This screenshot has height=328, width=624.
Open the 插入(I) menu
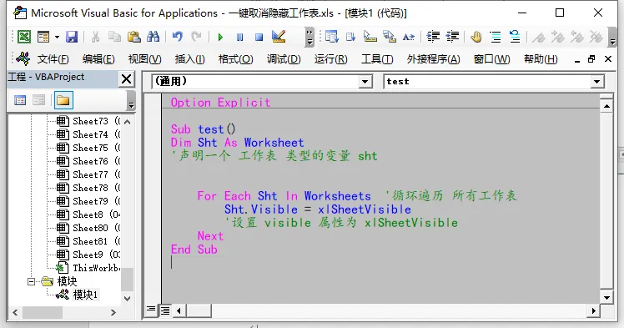point(190,59)
